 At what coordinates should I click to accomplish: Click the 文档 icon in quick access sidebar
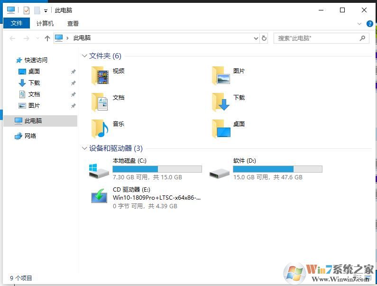(22, 94)
